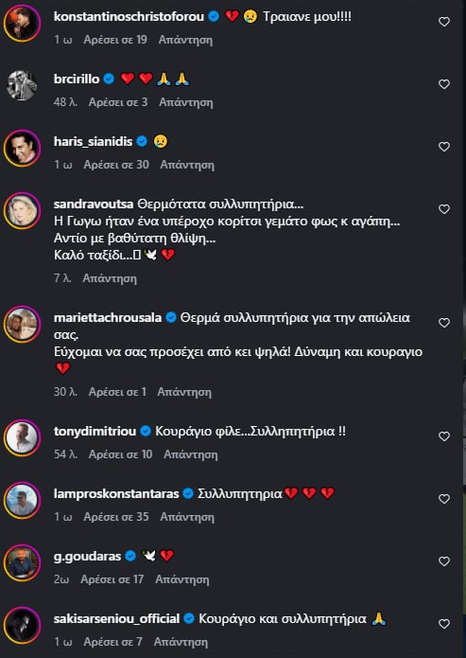
Task: Open g.goudaras username link
Action: [x=88, y=557]
